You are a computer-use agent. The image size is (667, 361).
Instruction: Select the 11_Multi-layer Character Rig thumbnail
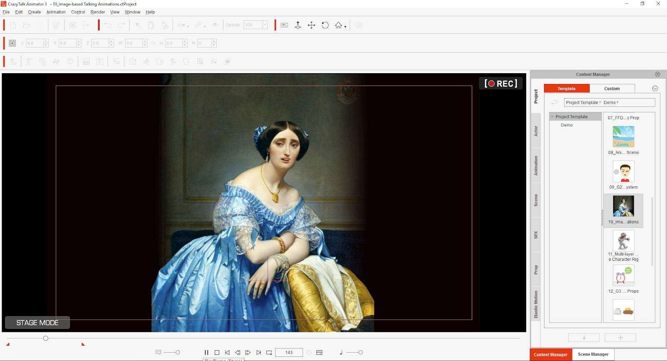(624, 241)
